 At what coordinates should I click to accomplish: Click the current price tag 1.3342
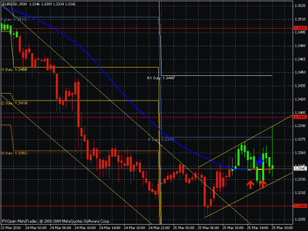[300, 168]
